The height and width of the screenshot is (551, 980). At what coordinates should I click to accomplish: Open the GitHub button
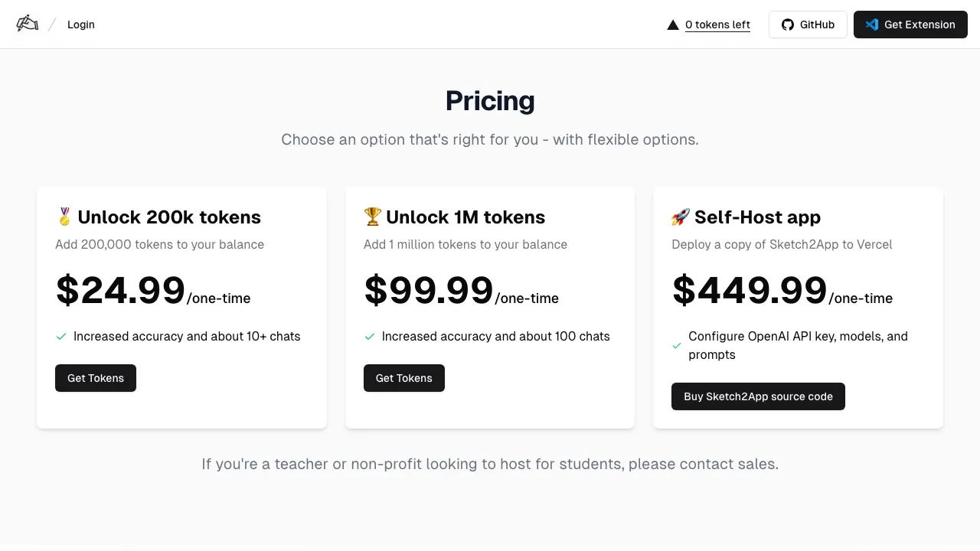pyautogui.click(x=808, y=24)
